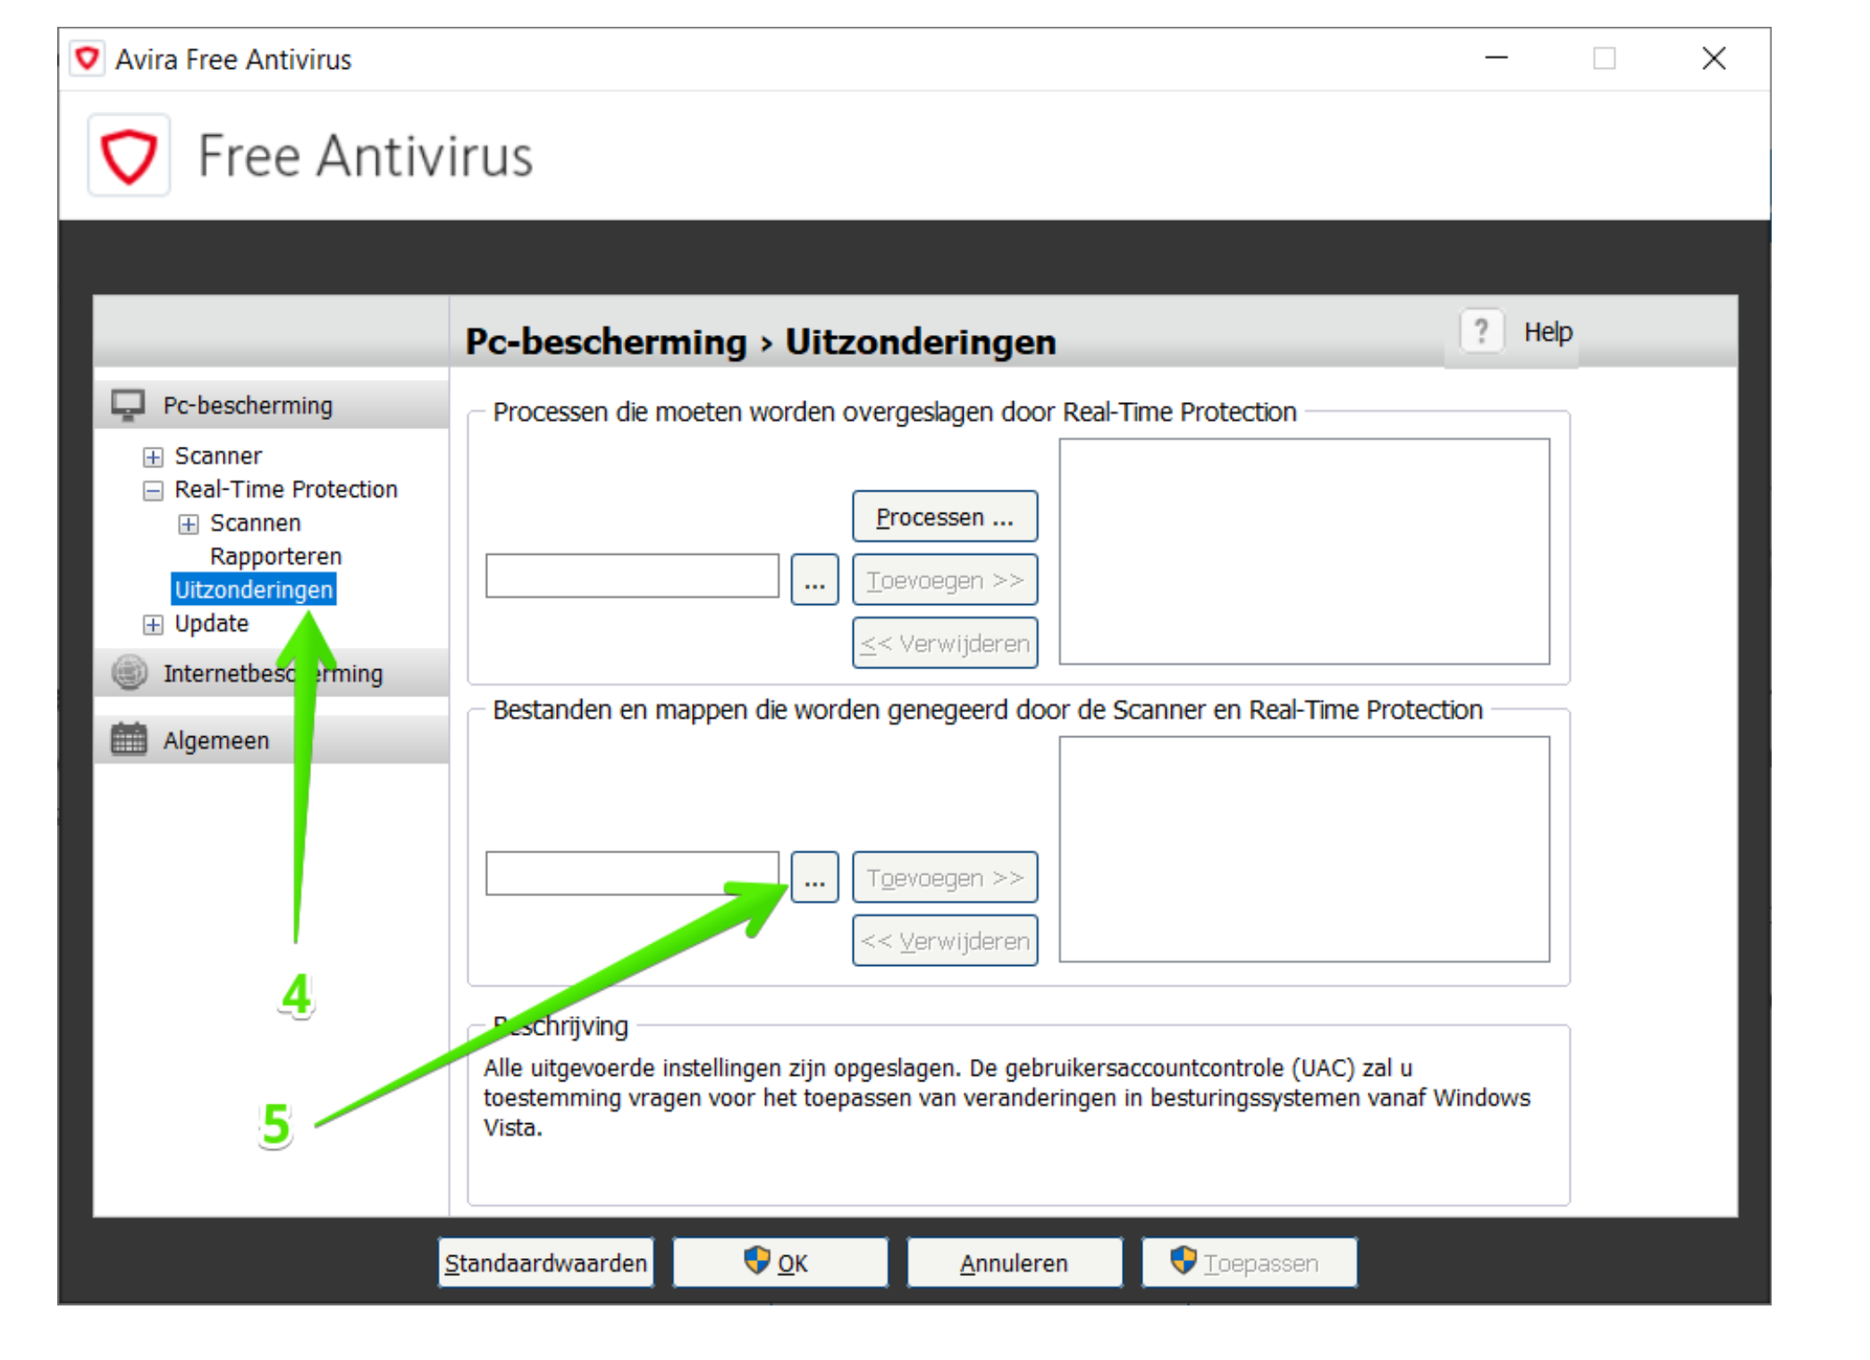This screenshot has width=1870, height=1360.
Task: Select Rapporteren in the tree
Action: point(276,556)
